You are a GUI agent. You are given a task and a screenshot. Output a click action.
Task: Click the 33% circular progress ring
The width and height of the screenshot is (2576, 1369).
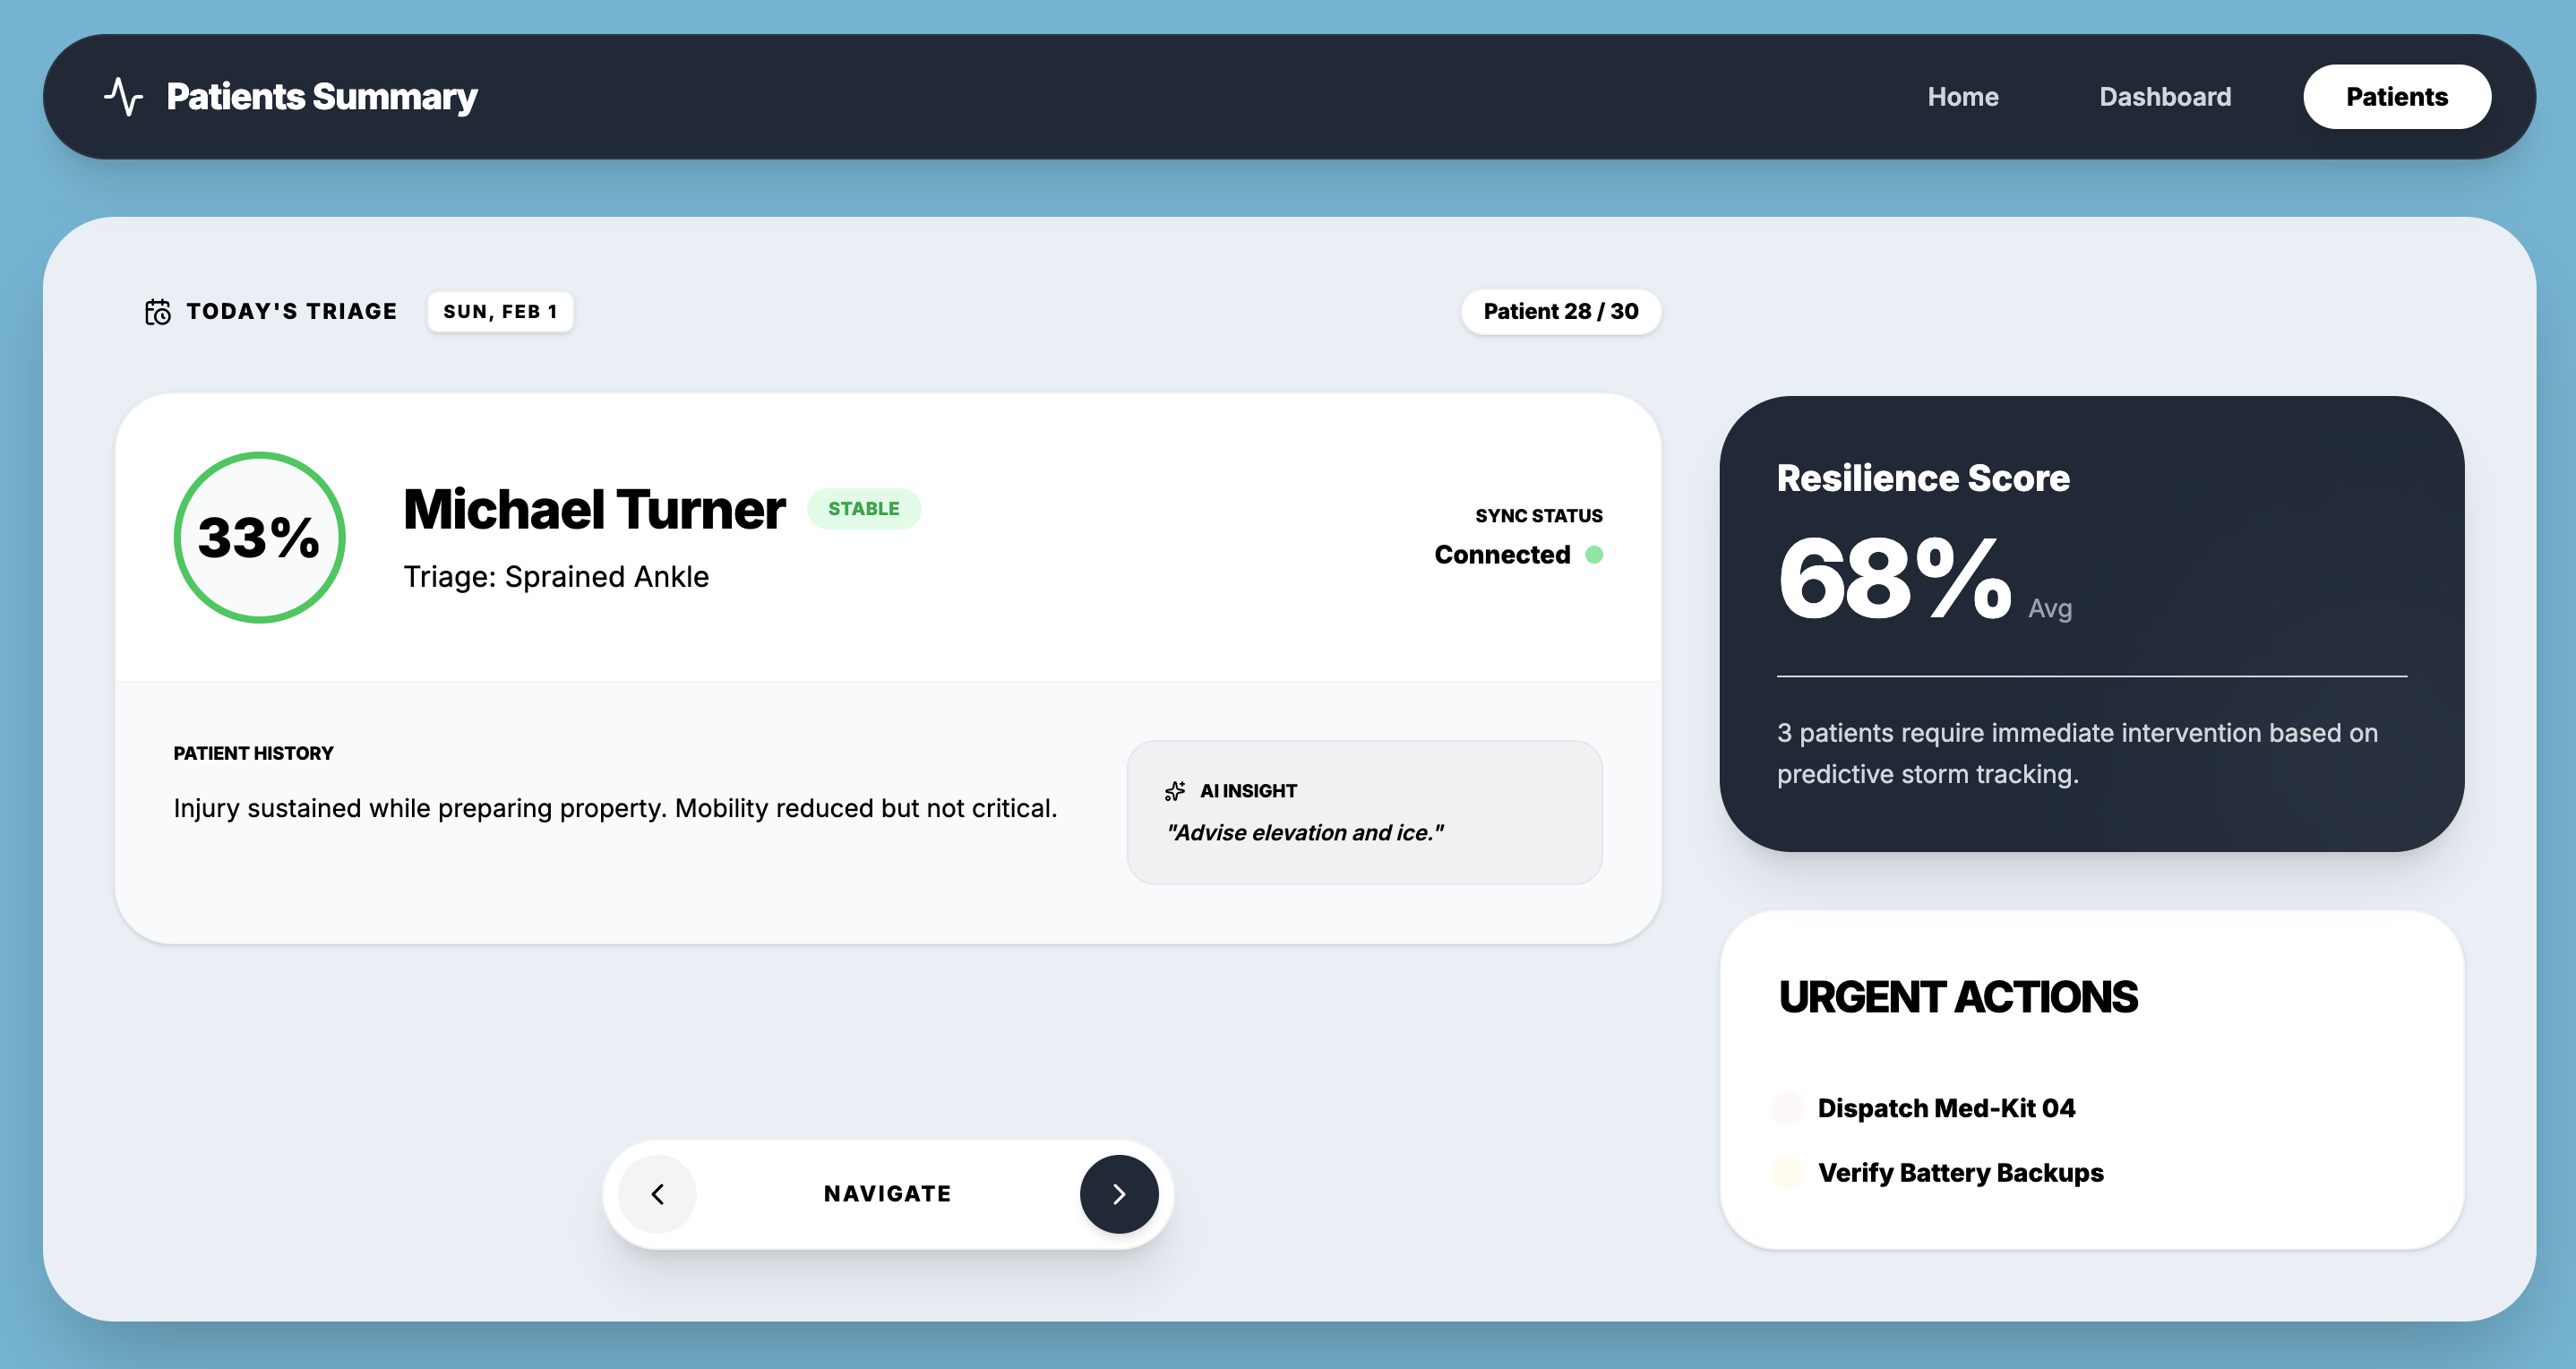[260, 537]
